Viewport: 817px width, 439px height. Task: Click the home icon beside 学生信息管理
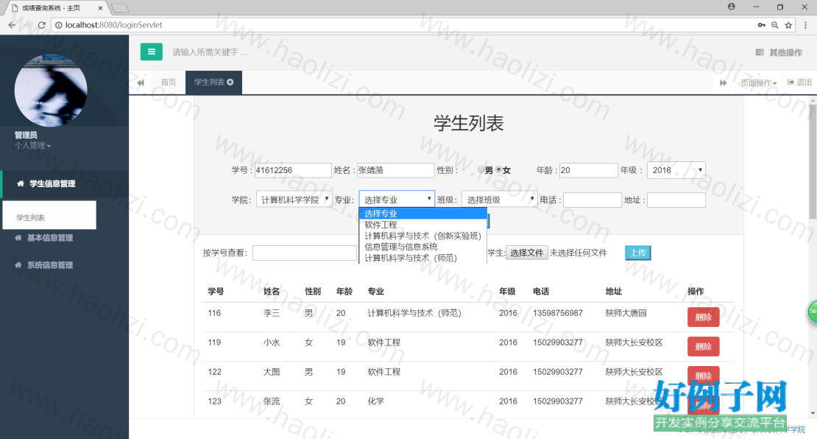pos(21,183)
